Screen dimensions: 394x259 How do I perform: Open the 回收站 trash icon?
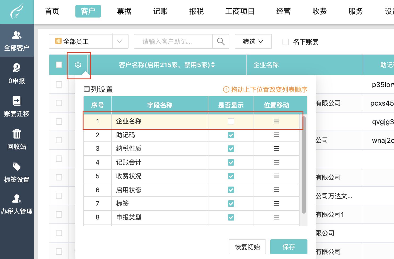tap(17, 134)
